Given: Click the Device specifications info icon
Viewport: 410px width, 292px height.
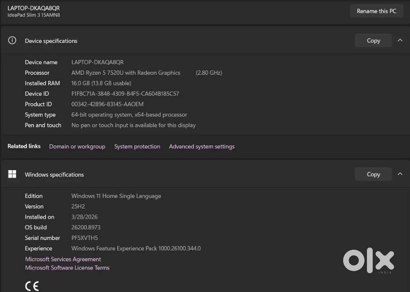Looking at the screenshot, I should tap(12, 40).
